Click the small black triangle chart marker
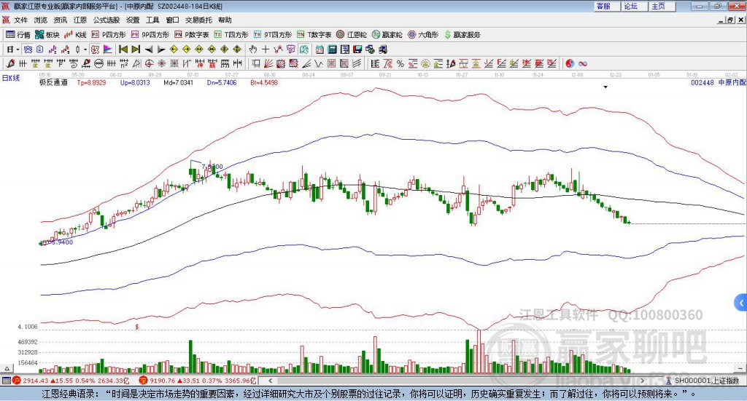This screenshot has width=747, height=401. [x=605, y=87]
